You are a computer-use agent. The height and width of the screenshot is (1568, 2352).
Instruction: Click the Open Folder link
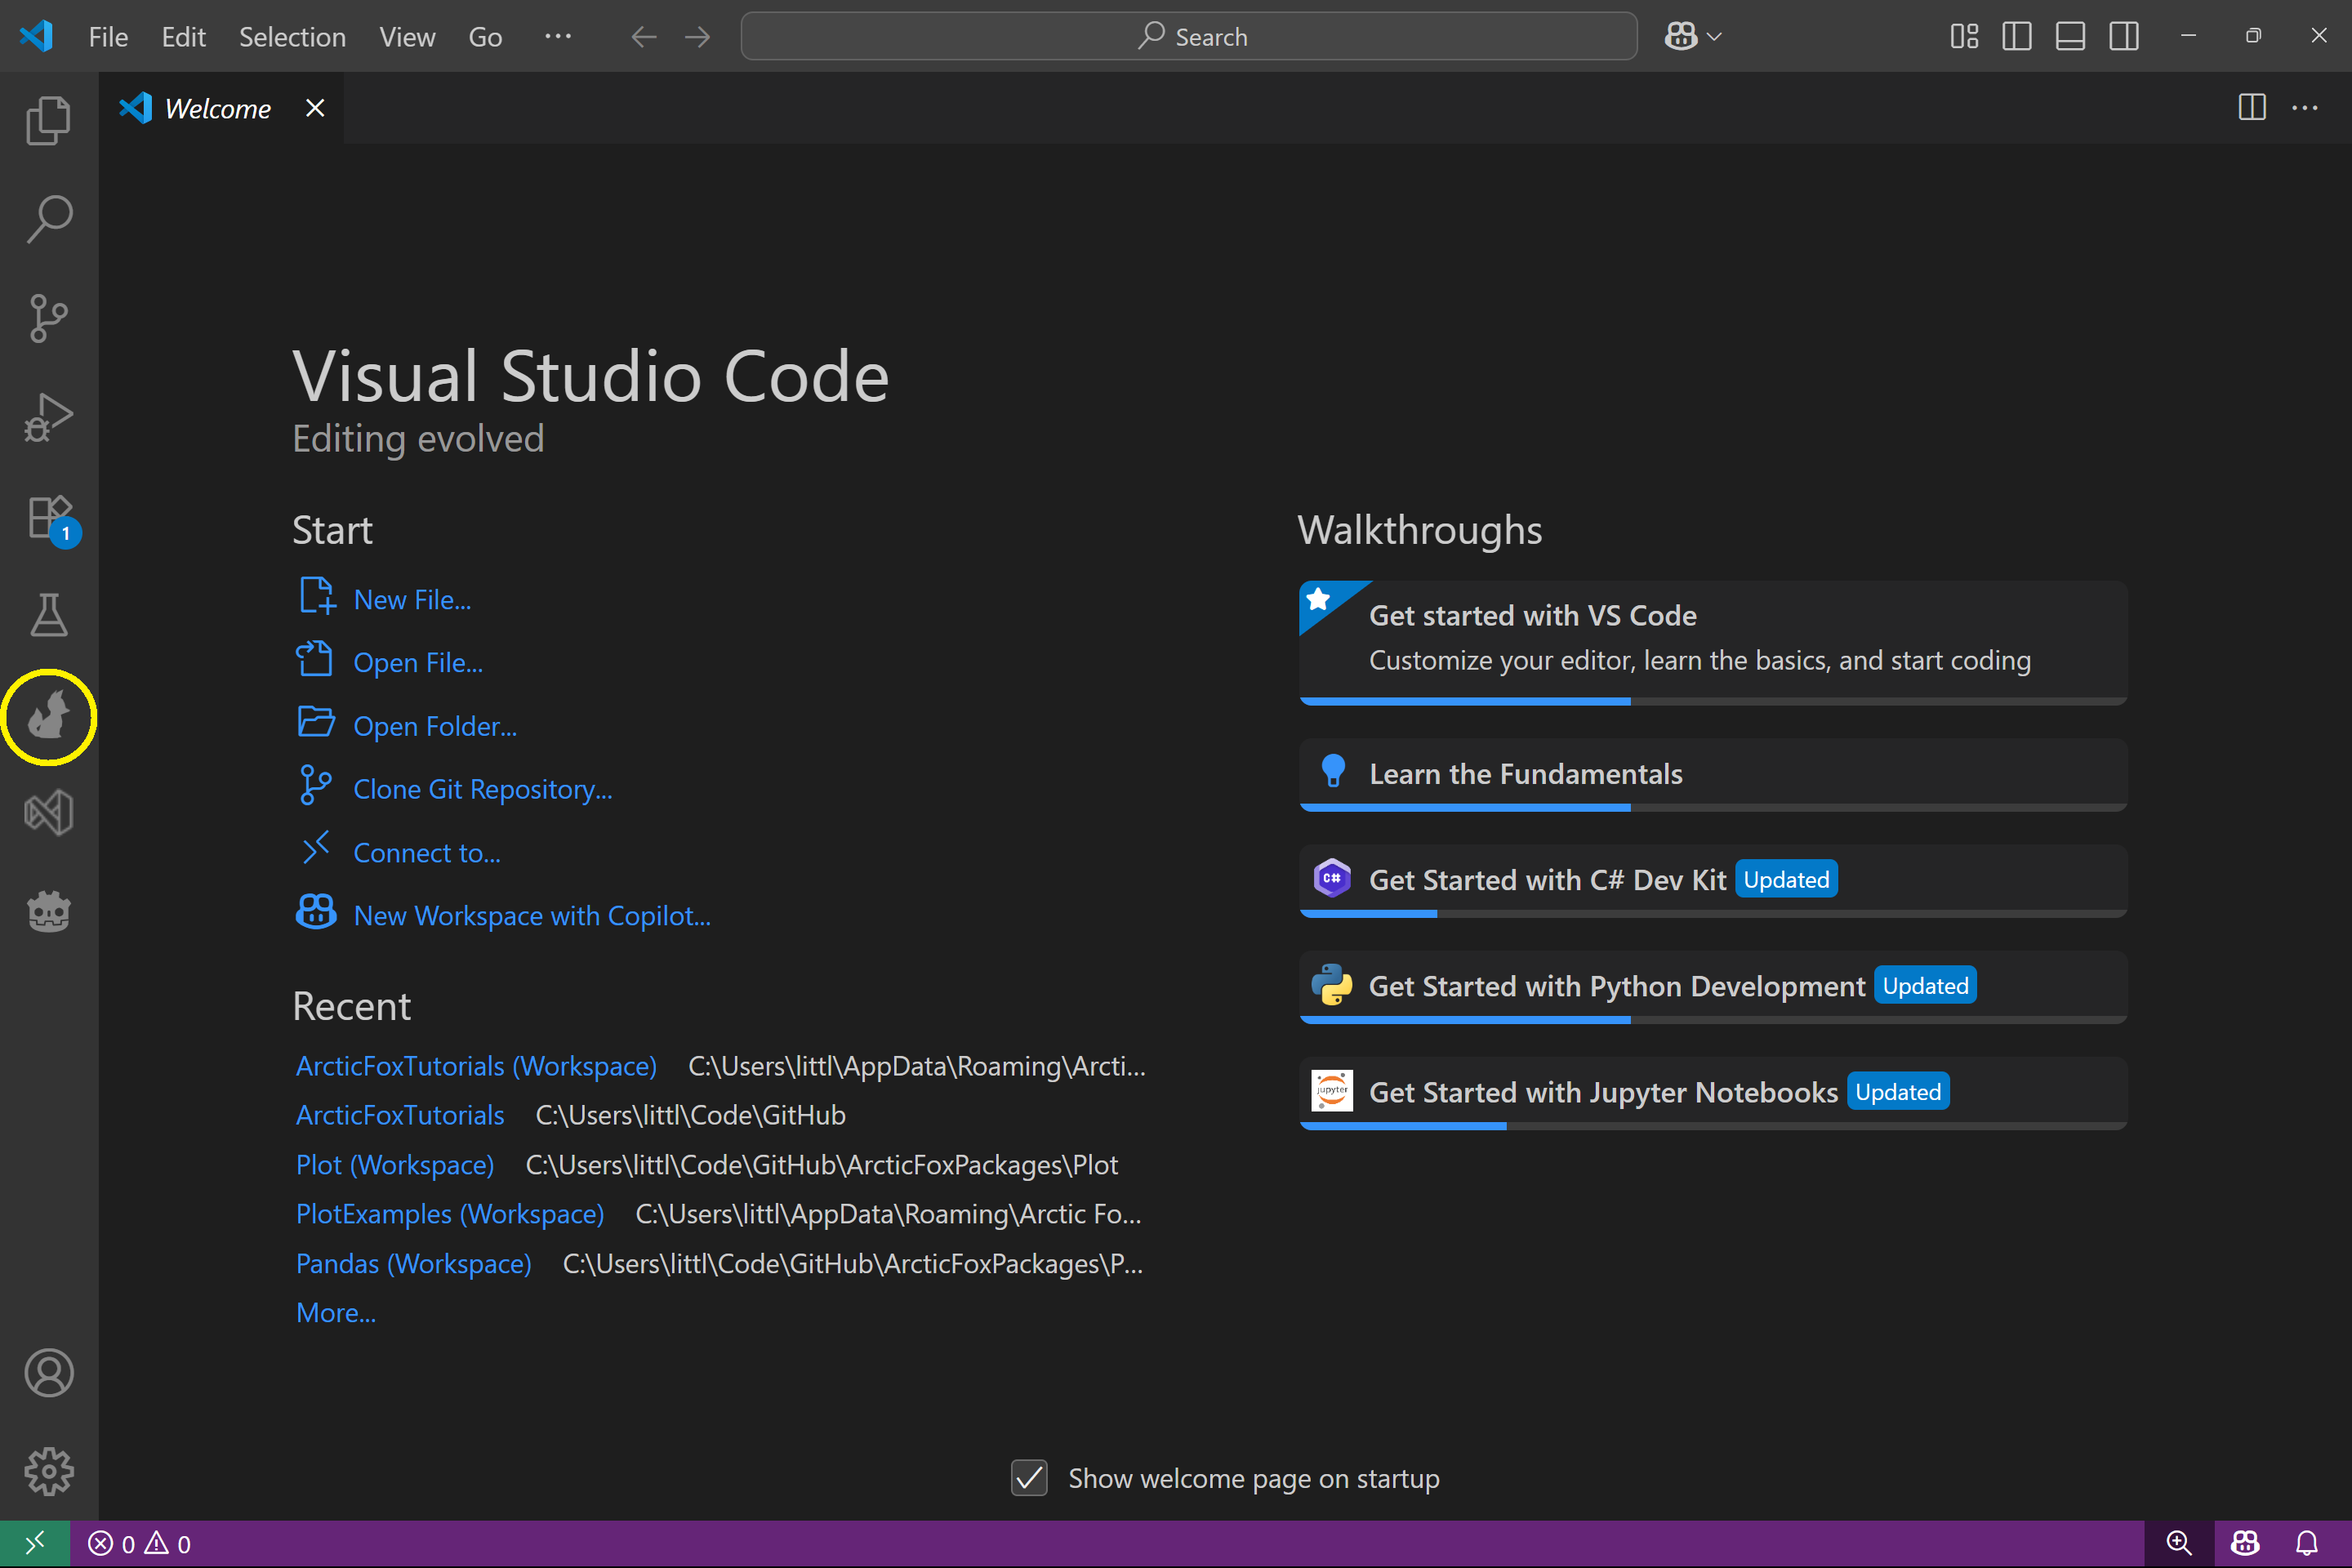(x=435, y=727)
